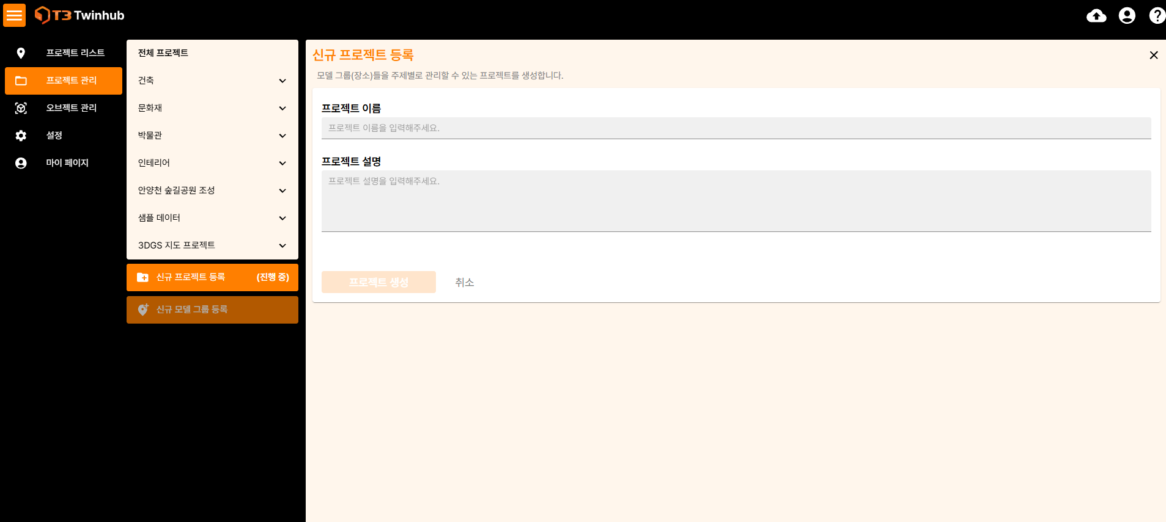Open 오브젝트 관리 menu item
Screen dimensions: 1166x522
tap(64, 108)
